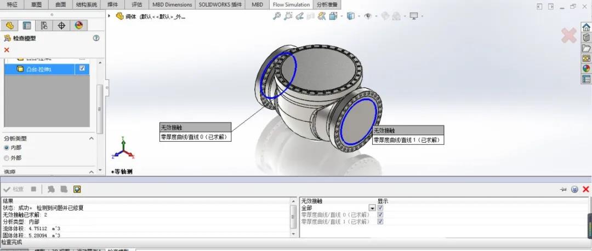Select the 内部 analysis type radio button
The width and height of the screenshot is (592, 251).
pyautogui.click(x=7, y=148)
